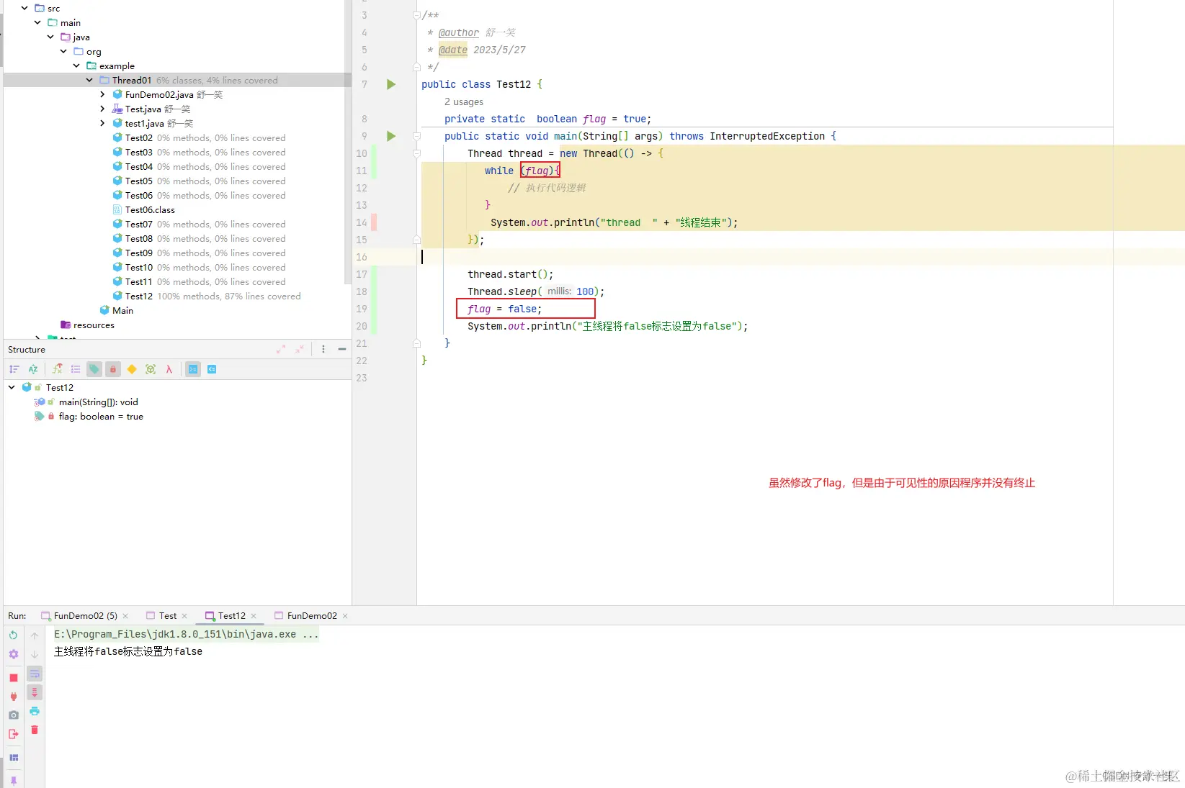Toggle show properties list icon in Structure
Screen dimensions: 1185x788
coord(76,369)
